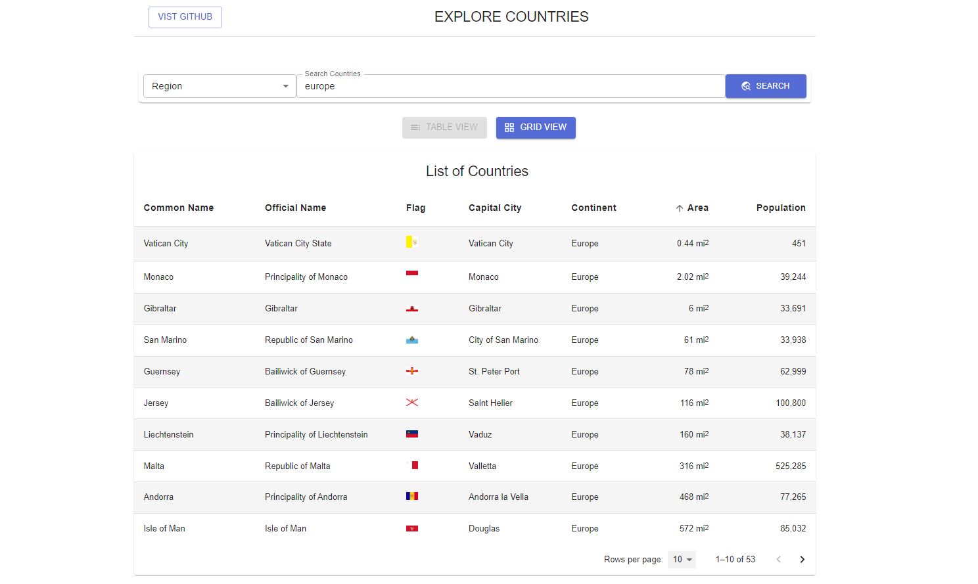Click the Isle of Man flag icon
The width and height of the screenshot is (978, 584).
click(x=412, y=528)
